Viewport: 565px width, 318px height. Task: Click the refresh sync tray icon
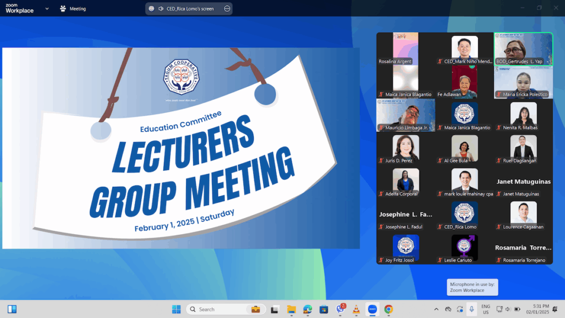click(x=460, y=309)
